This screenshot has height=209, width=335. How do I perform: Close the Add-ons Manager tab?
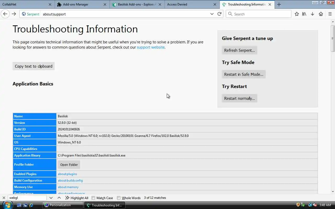[x=105, y=4]
